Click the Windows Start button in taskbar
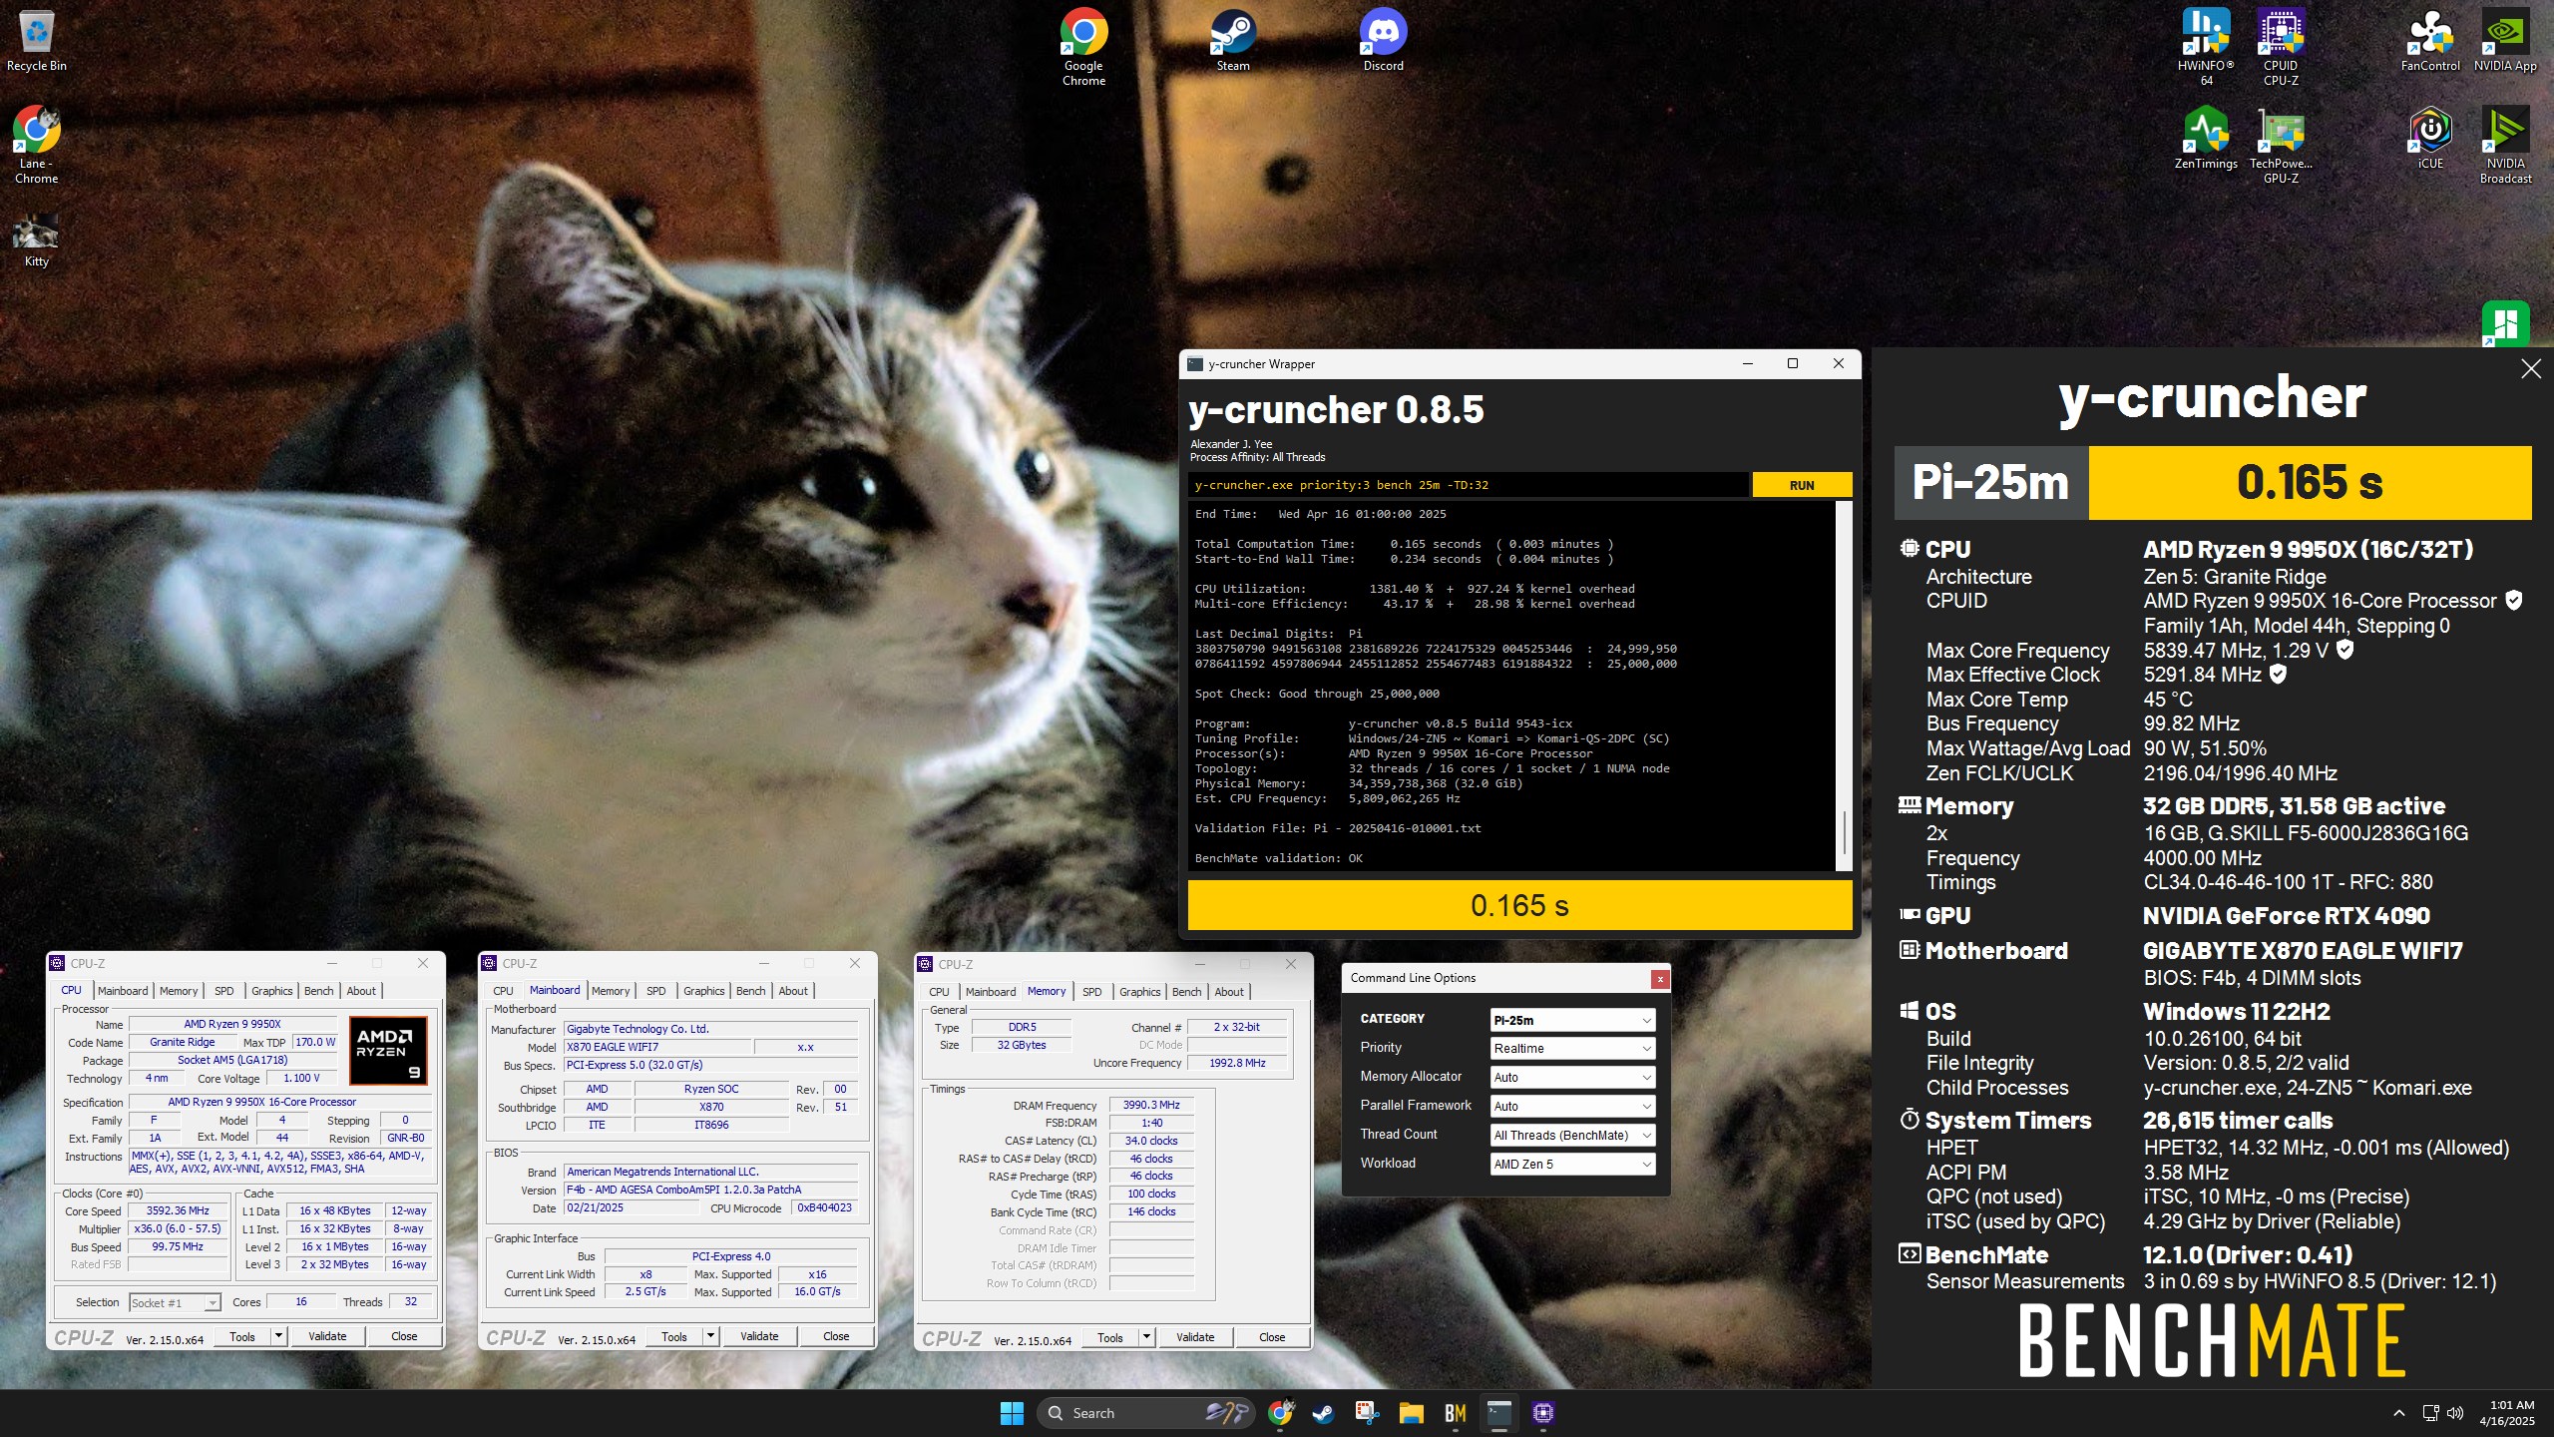The height and width of the screenshot is (1437, 2554). (1012, 1413)
